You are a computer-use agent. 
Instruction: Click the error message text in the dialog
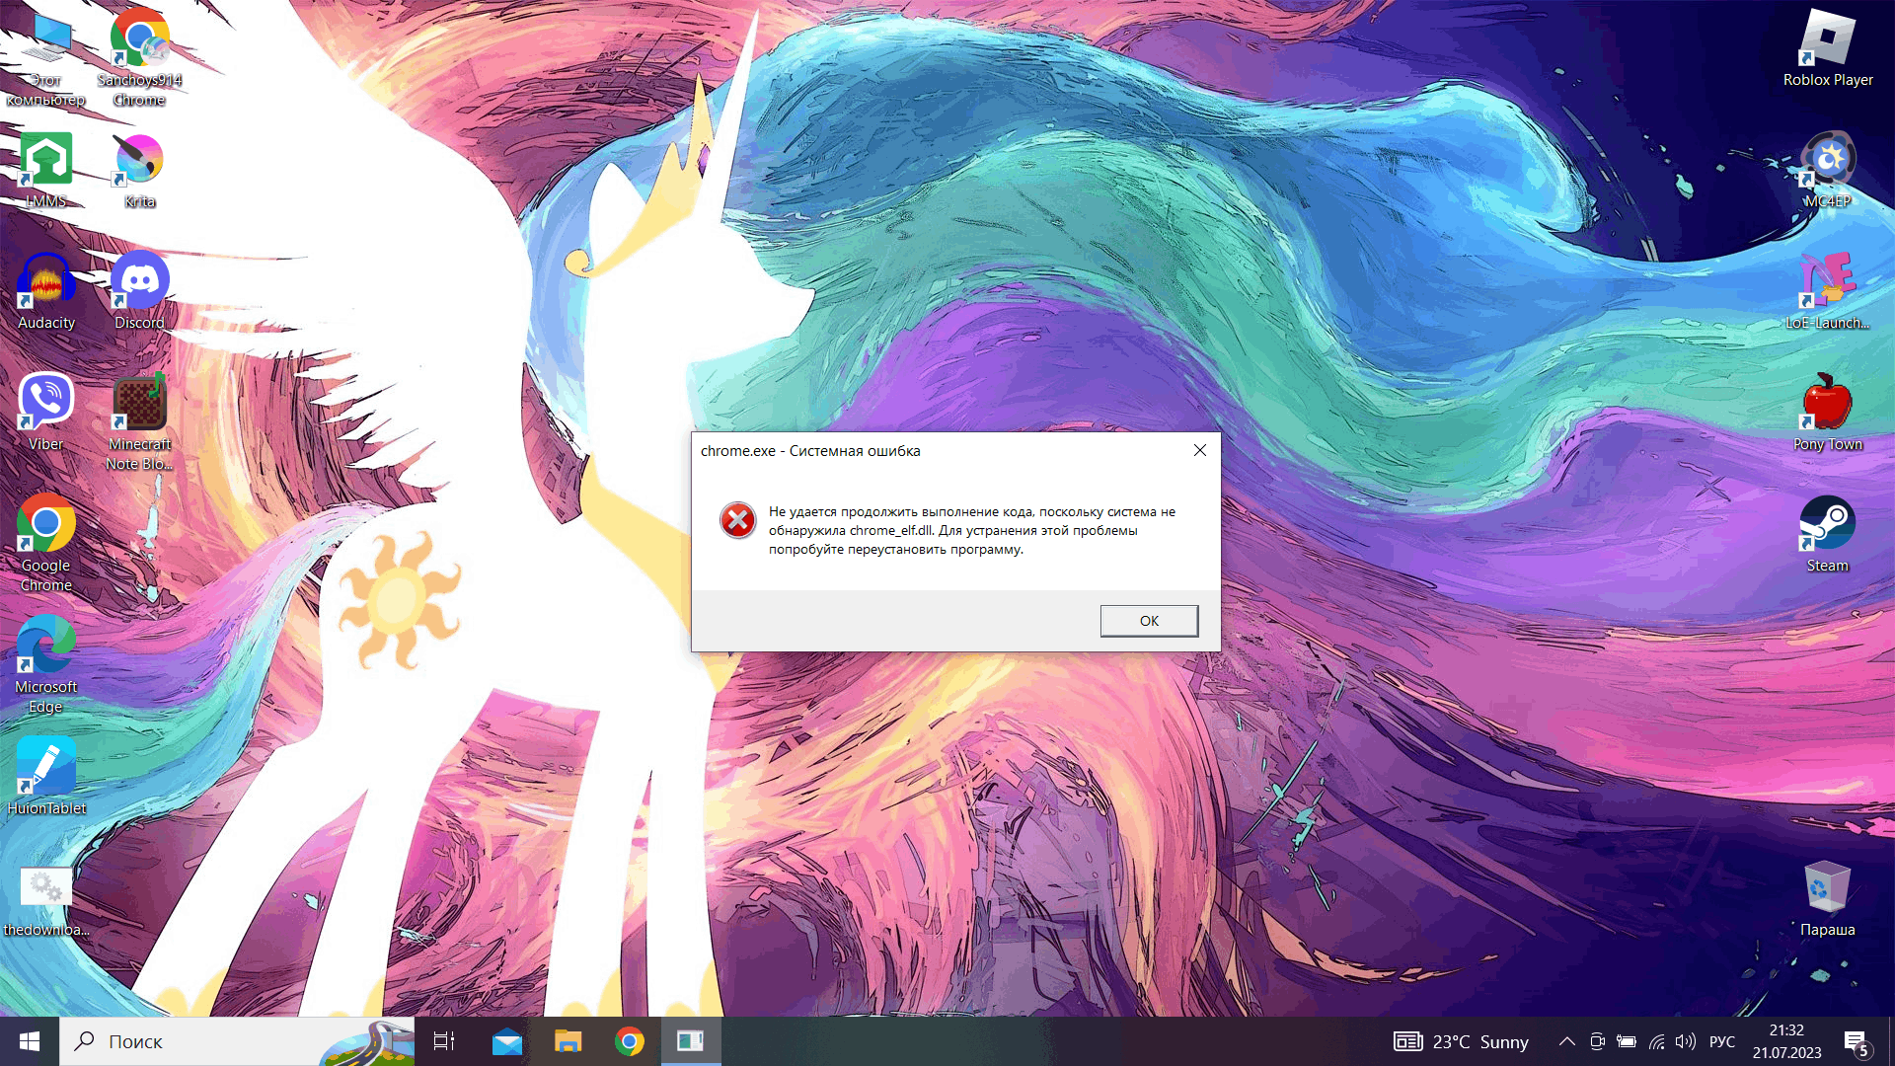tap(971, 530)
